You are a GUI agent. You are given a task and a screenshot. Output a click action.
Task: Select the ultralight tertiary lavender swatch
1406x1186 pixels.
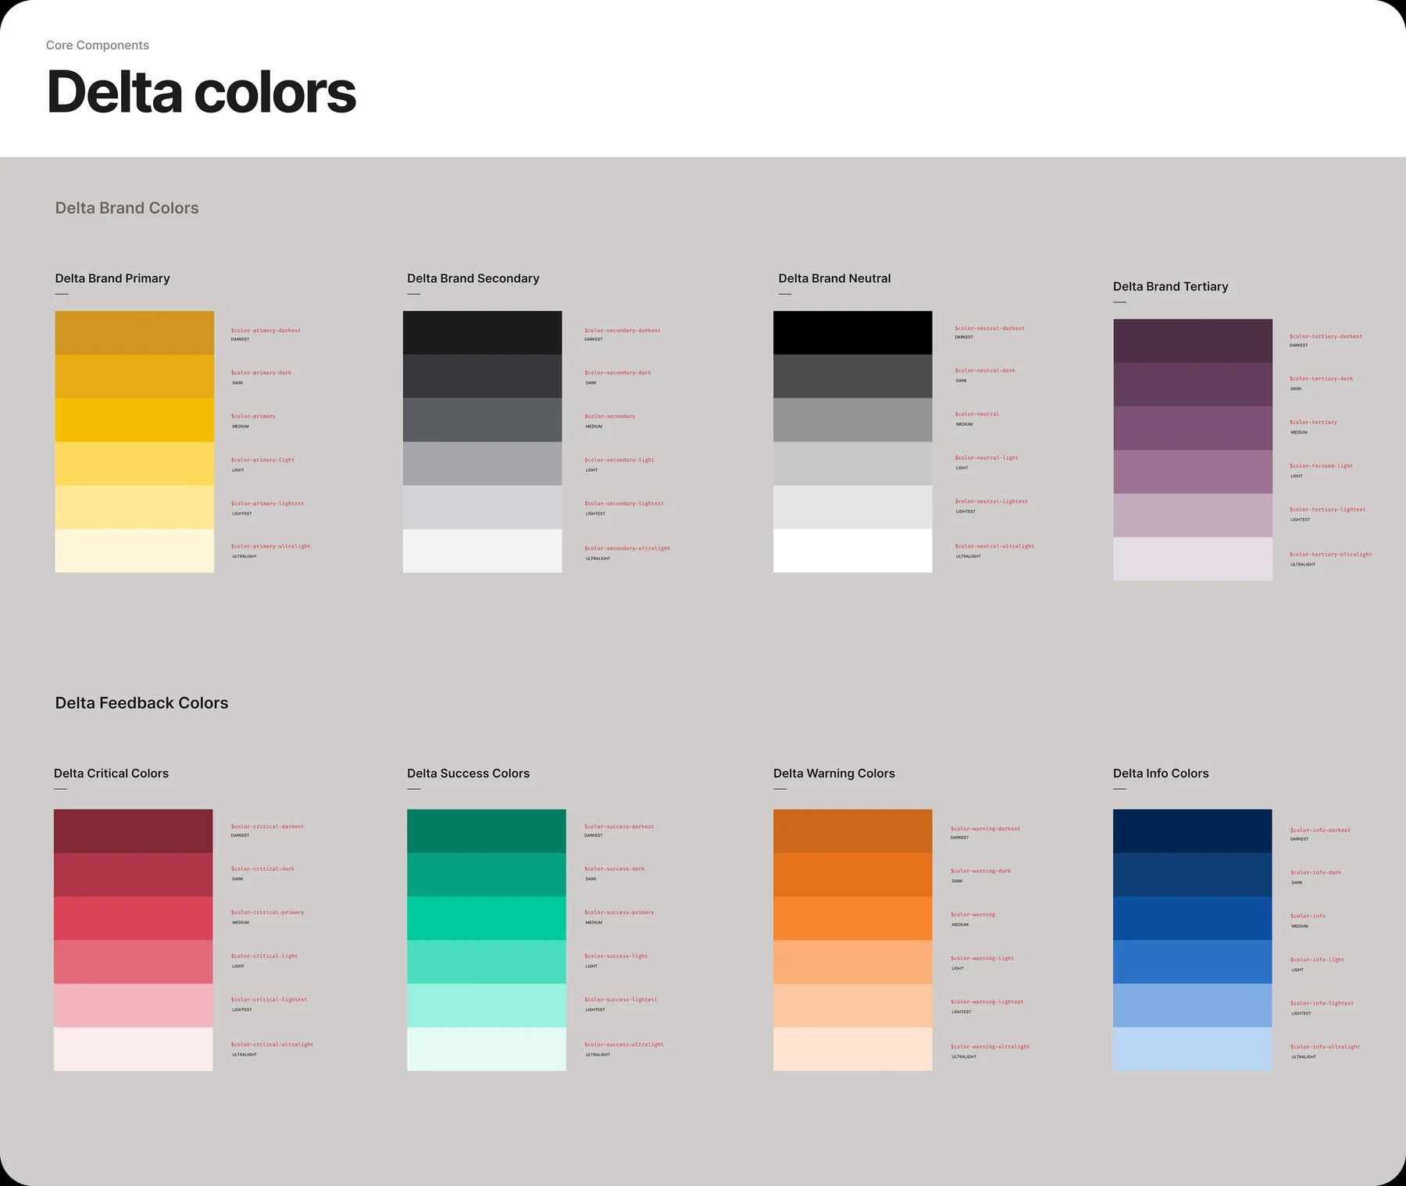point(1192,559)
